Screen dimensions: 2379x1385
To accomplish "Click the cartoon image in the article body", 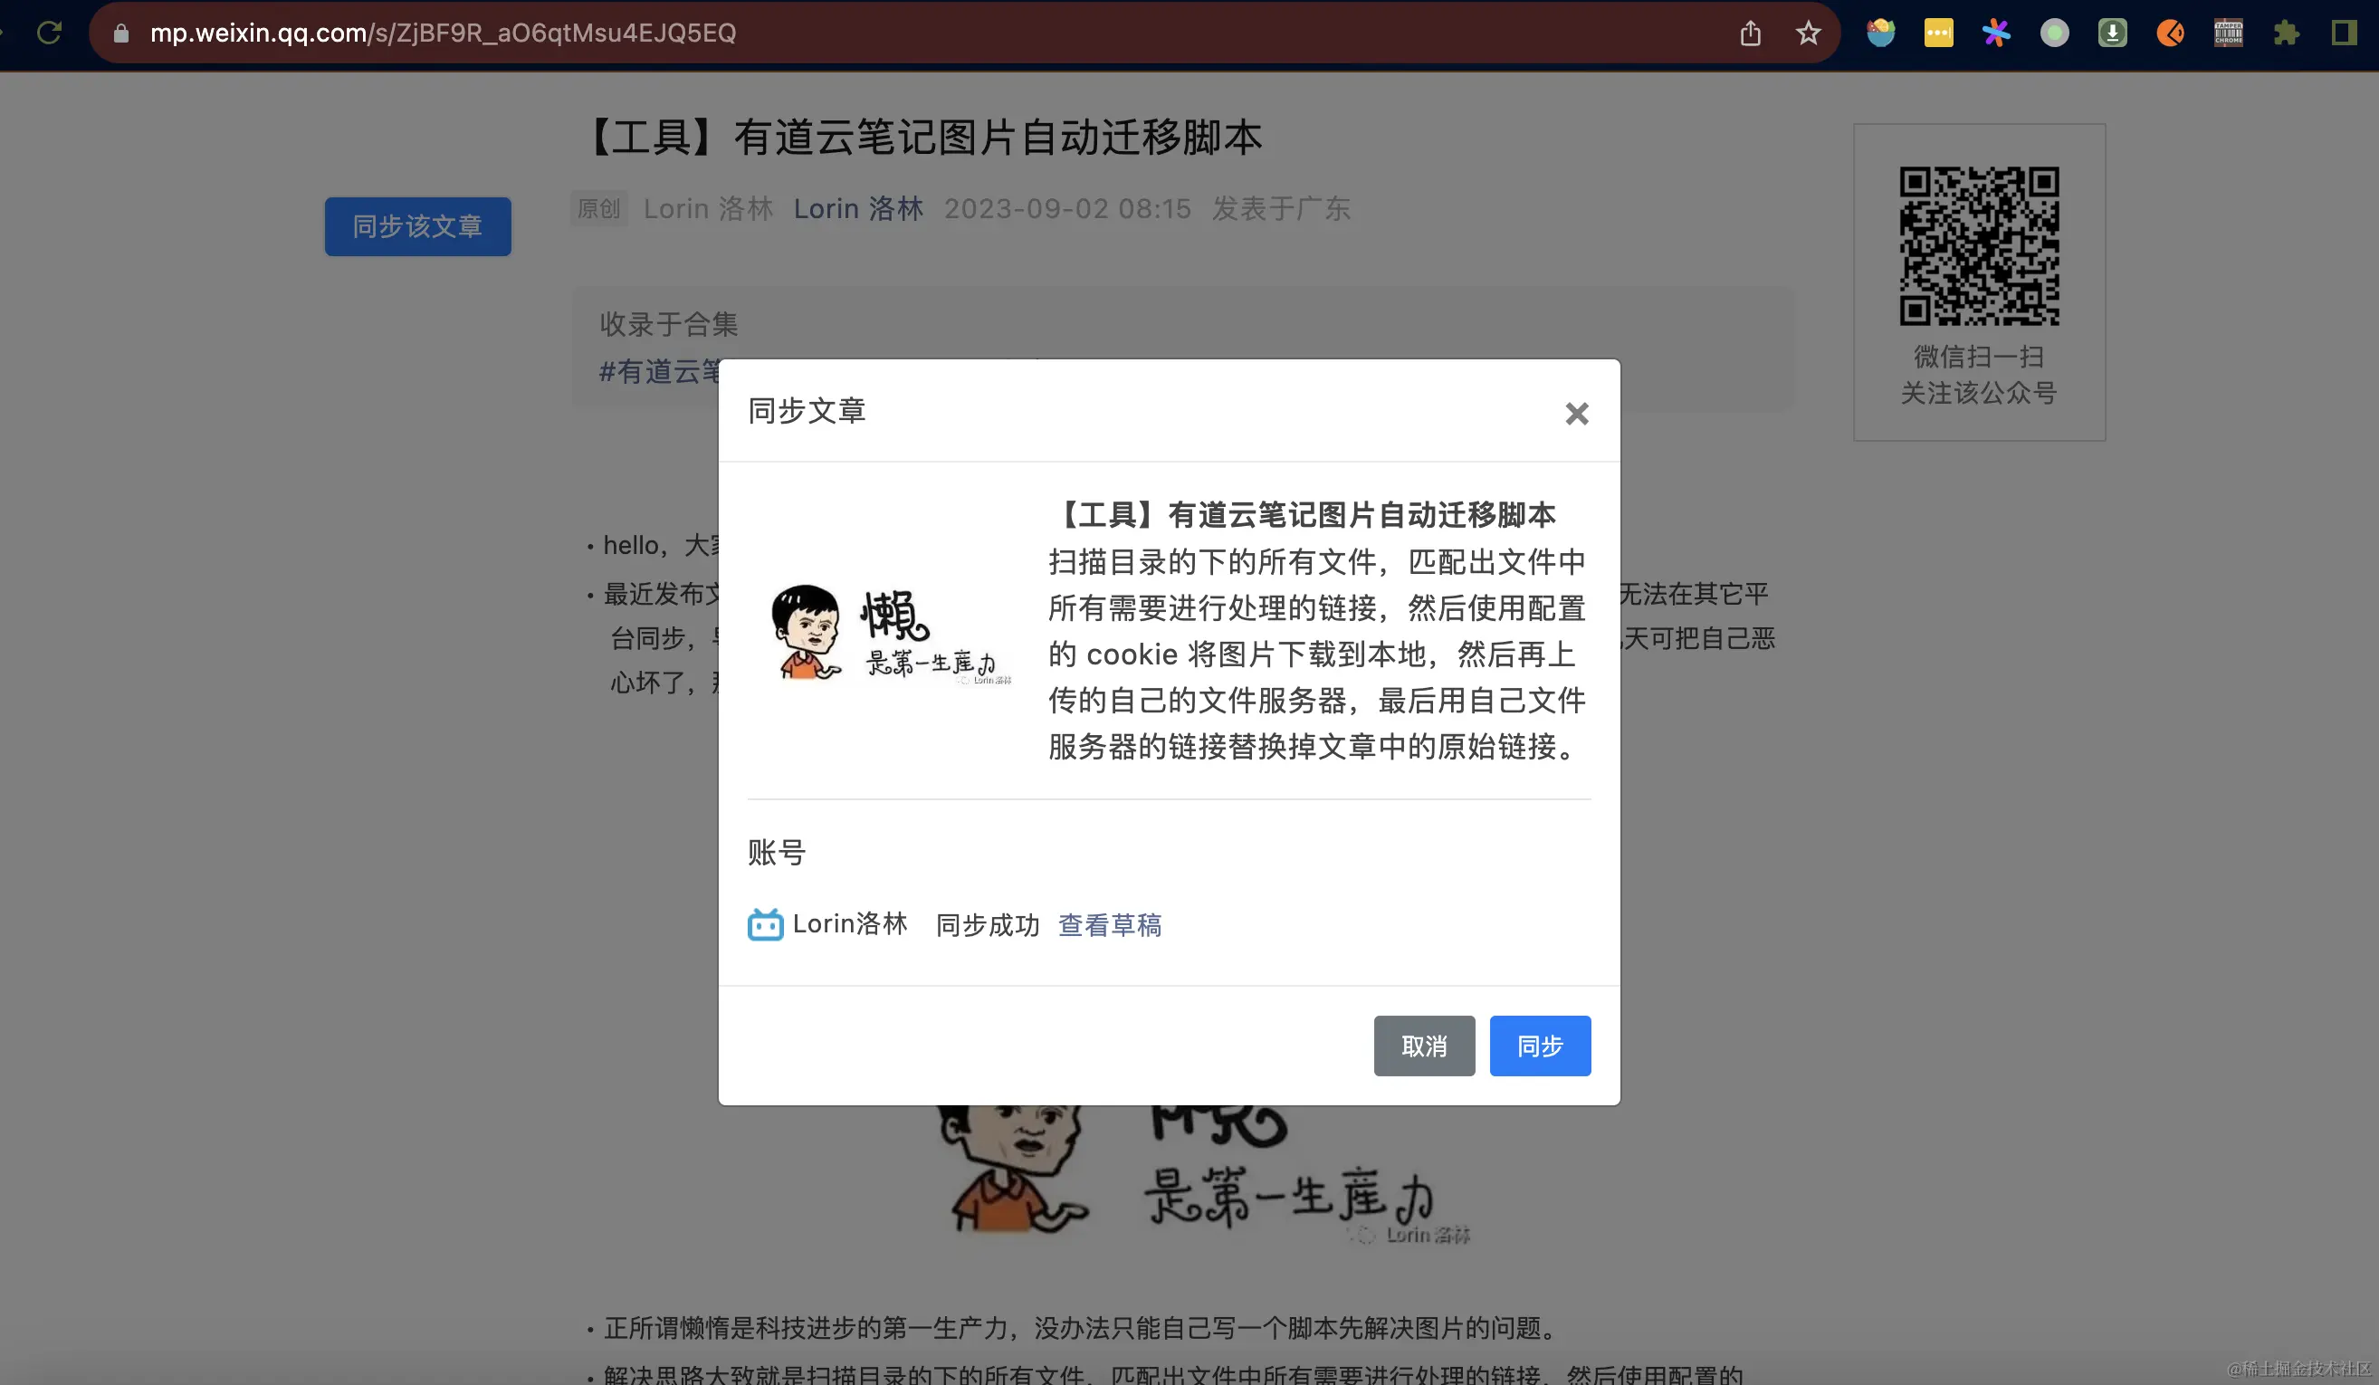I will coord(1204,1175).
